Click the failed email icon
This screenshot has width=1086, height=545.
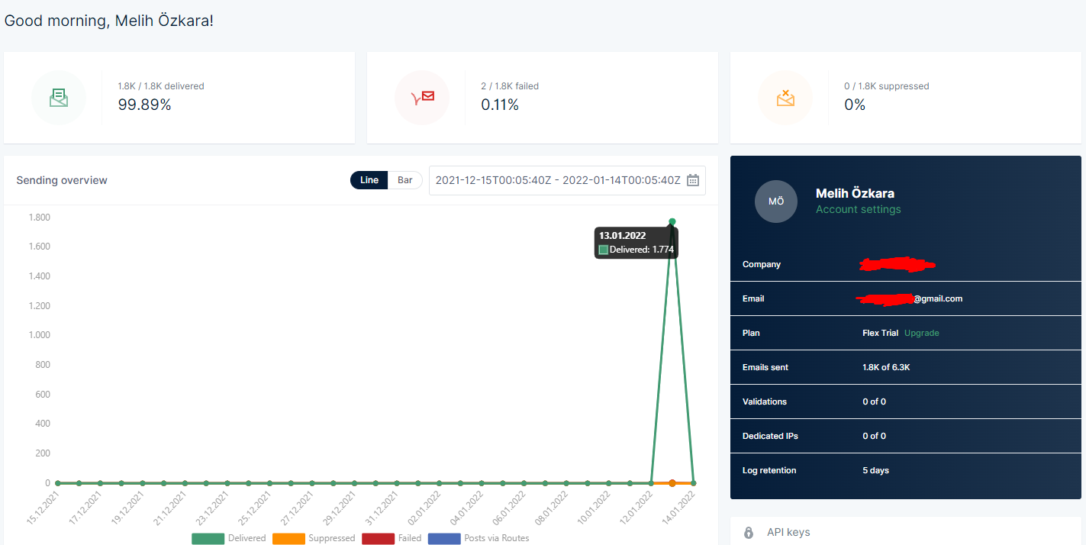(x=422, y=98)
